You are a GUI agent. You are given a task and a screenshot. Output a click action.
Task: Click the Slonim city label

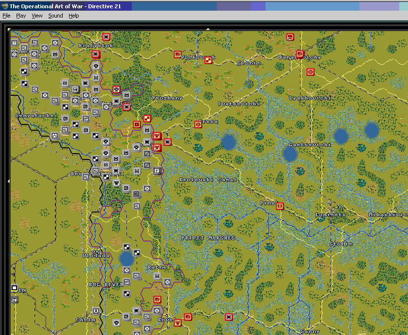(x=249, y=63)
